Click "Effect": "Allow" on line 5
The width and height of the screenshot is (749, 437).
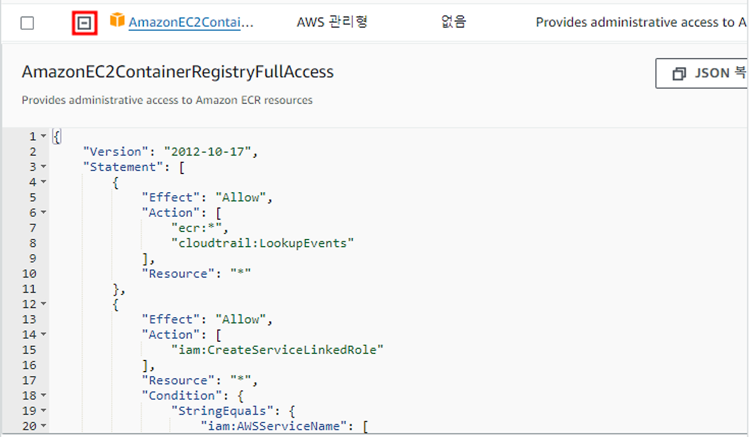click(x=207, y=197)
